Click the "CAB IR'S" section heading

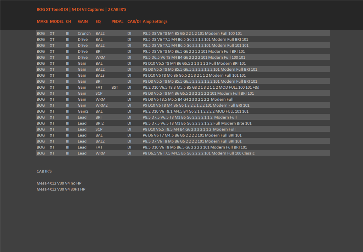44,171
